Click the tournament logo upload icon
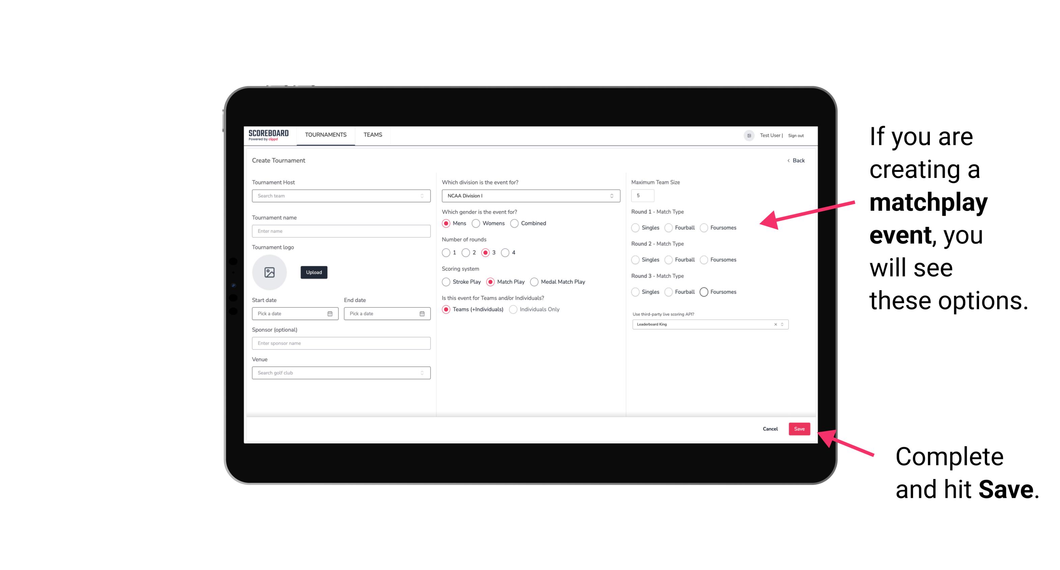 pyautogui.click(x=269, y=272)
